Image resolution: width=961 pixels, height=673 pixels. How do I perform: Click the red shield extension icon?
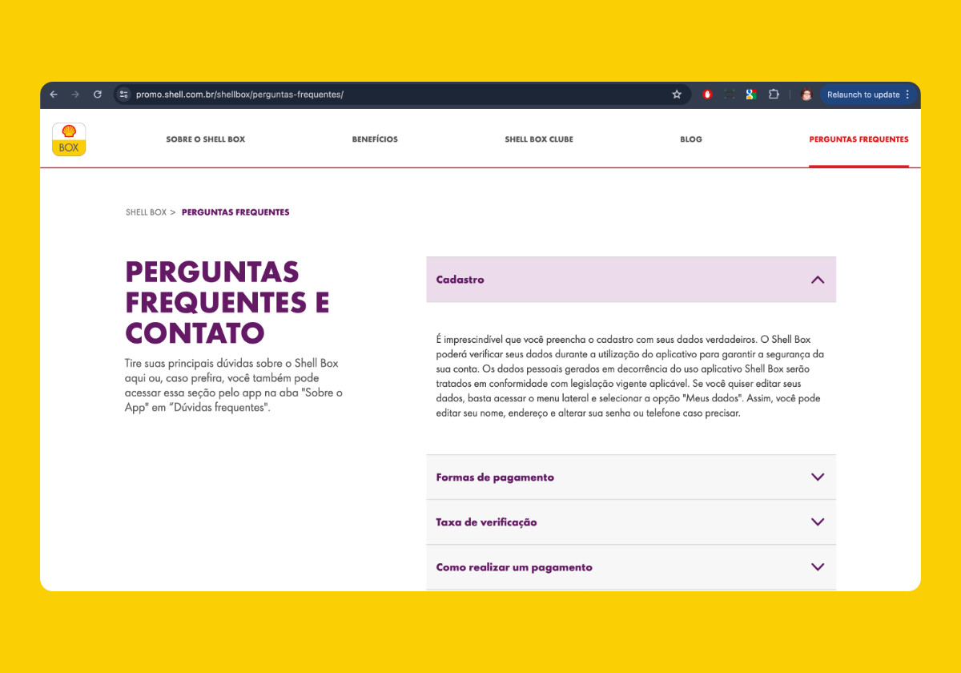click(x=708, y=95)
